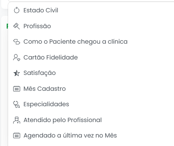Choose the Satisfação filter option
Image resolution: width=174 pixels, height=146 pixels.
point(91,73)
